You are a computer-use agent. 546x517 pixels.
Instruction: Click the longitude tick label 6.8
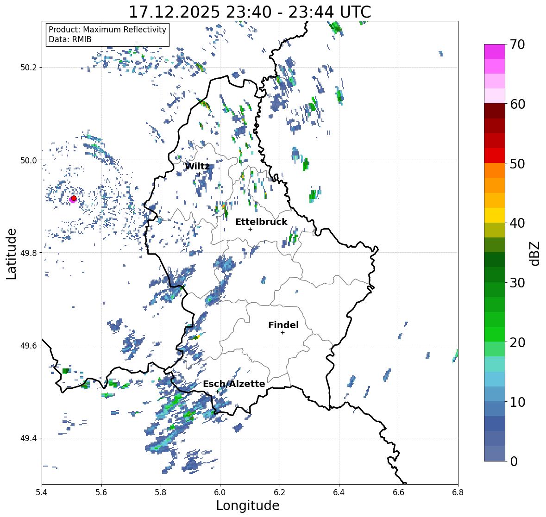coord(458,492)
